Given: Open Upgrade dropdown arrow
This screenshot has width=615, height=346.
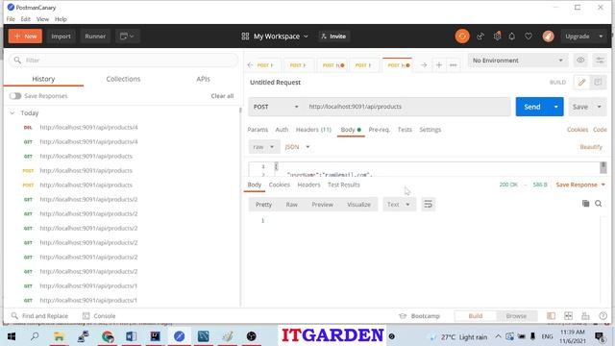Looking at the screenshot, I should (x=601, y=37).
